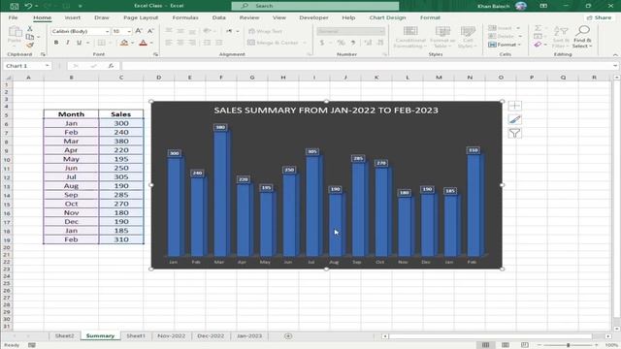This screenshot has height=349, width=621.
Task: Click the Save icon in title bar
Action: (15, 6)
